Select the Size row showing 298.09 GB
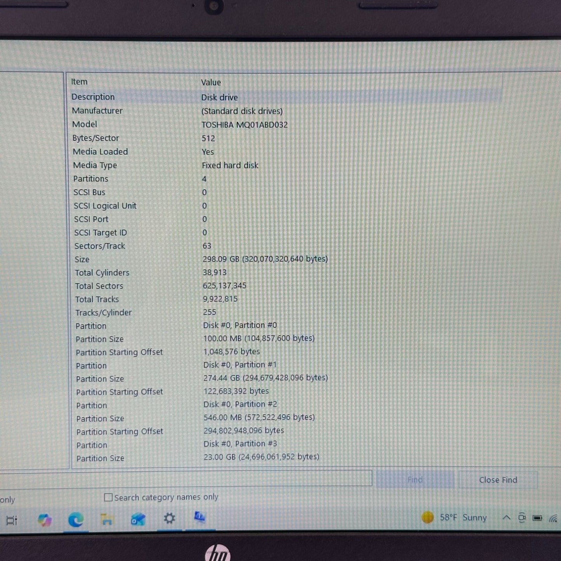 coord(265,259)
